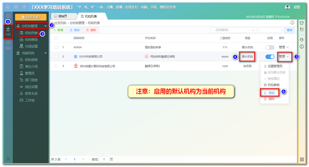Click the collapse menu icon bottom left

pos(8,159)
